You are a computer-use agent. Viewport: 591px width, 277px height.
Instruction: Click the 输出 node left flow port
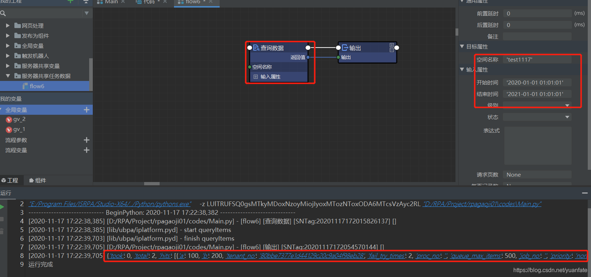338,47
